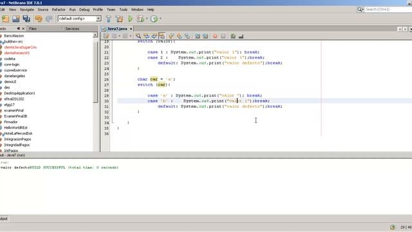412x232 pixels.
Task: Click the Clean and Build icon
Action: [x=119, y=19]
